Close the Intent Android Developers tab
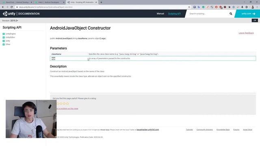The width and height of the screenshot is (260, 146). click(64, 2)
